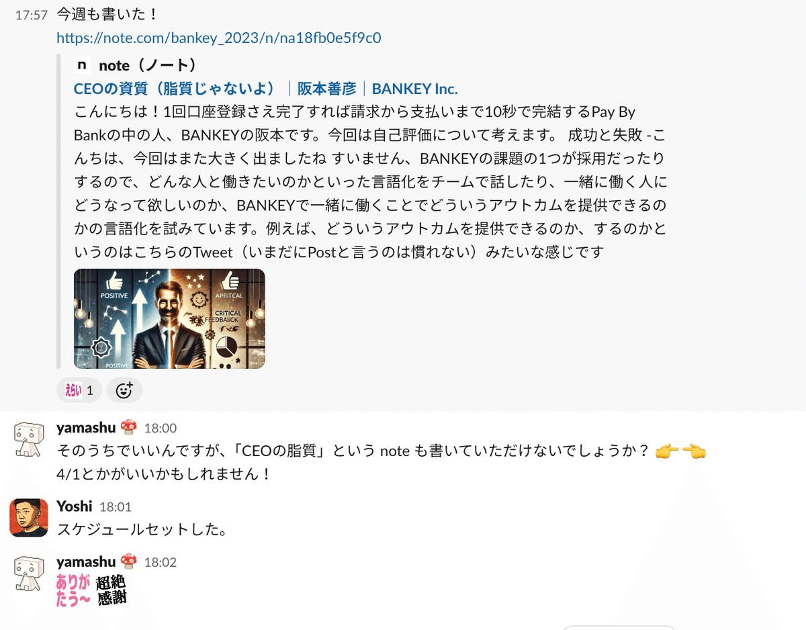
Task: Open yamashu's profile name at 18:00
Action: [x=86, y=428]
